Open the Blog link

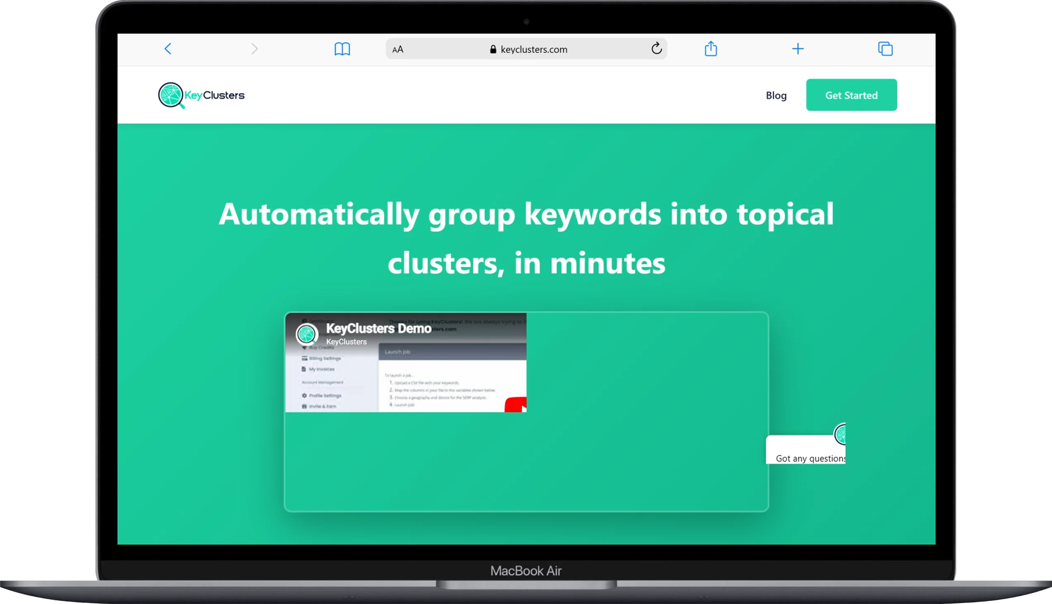(x=776, y=95)
